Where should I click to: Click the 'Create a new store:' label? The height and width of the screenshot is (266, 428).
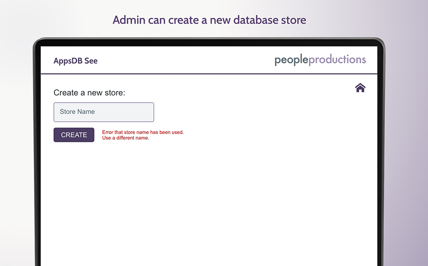click(x=89, y=92)
